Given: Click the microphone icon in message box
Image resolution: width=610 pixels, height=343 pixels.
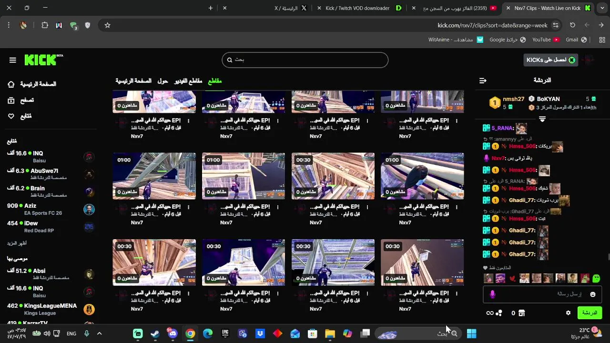Looking at the screenshot, I should coord(492,294).
